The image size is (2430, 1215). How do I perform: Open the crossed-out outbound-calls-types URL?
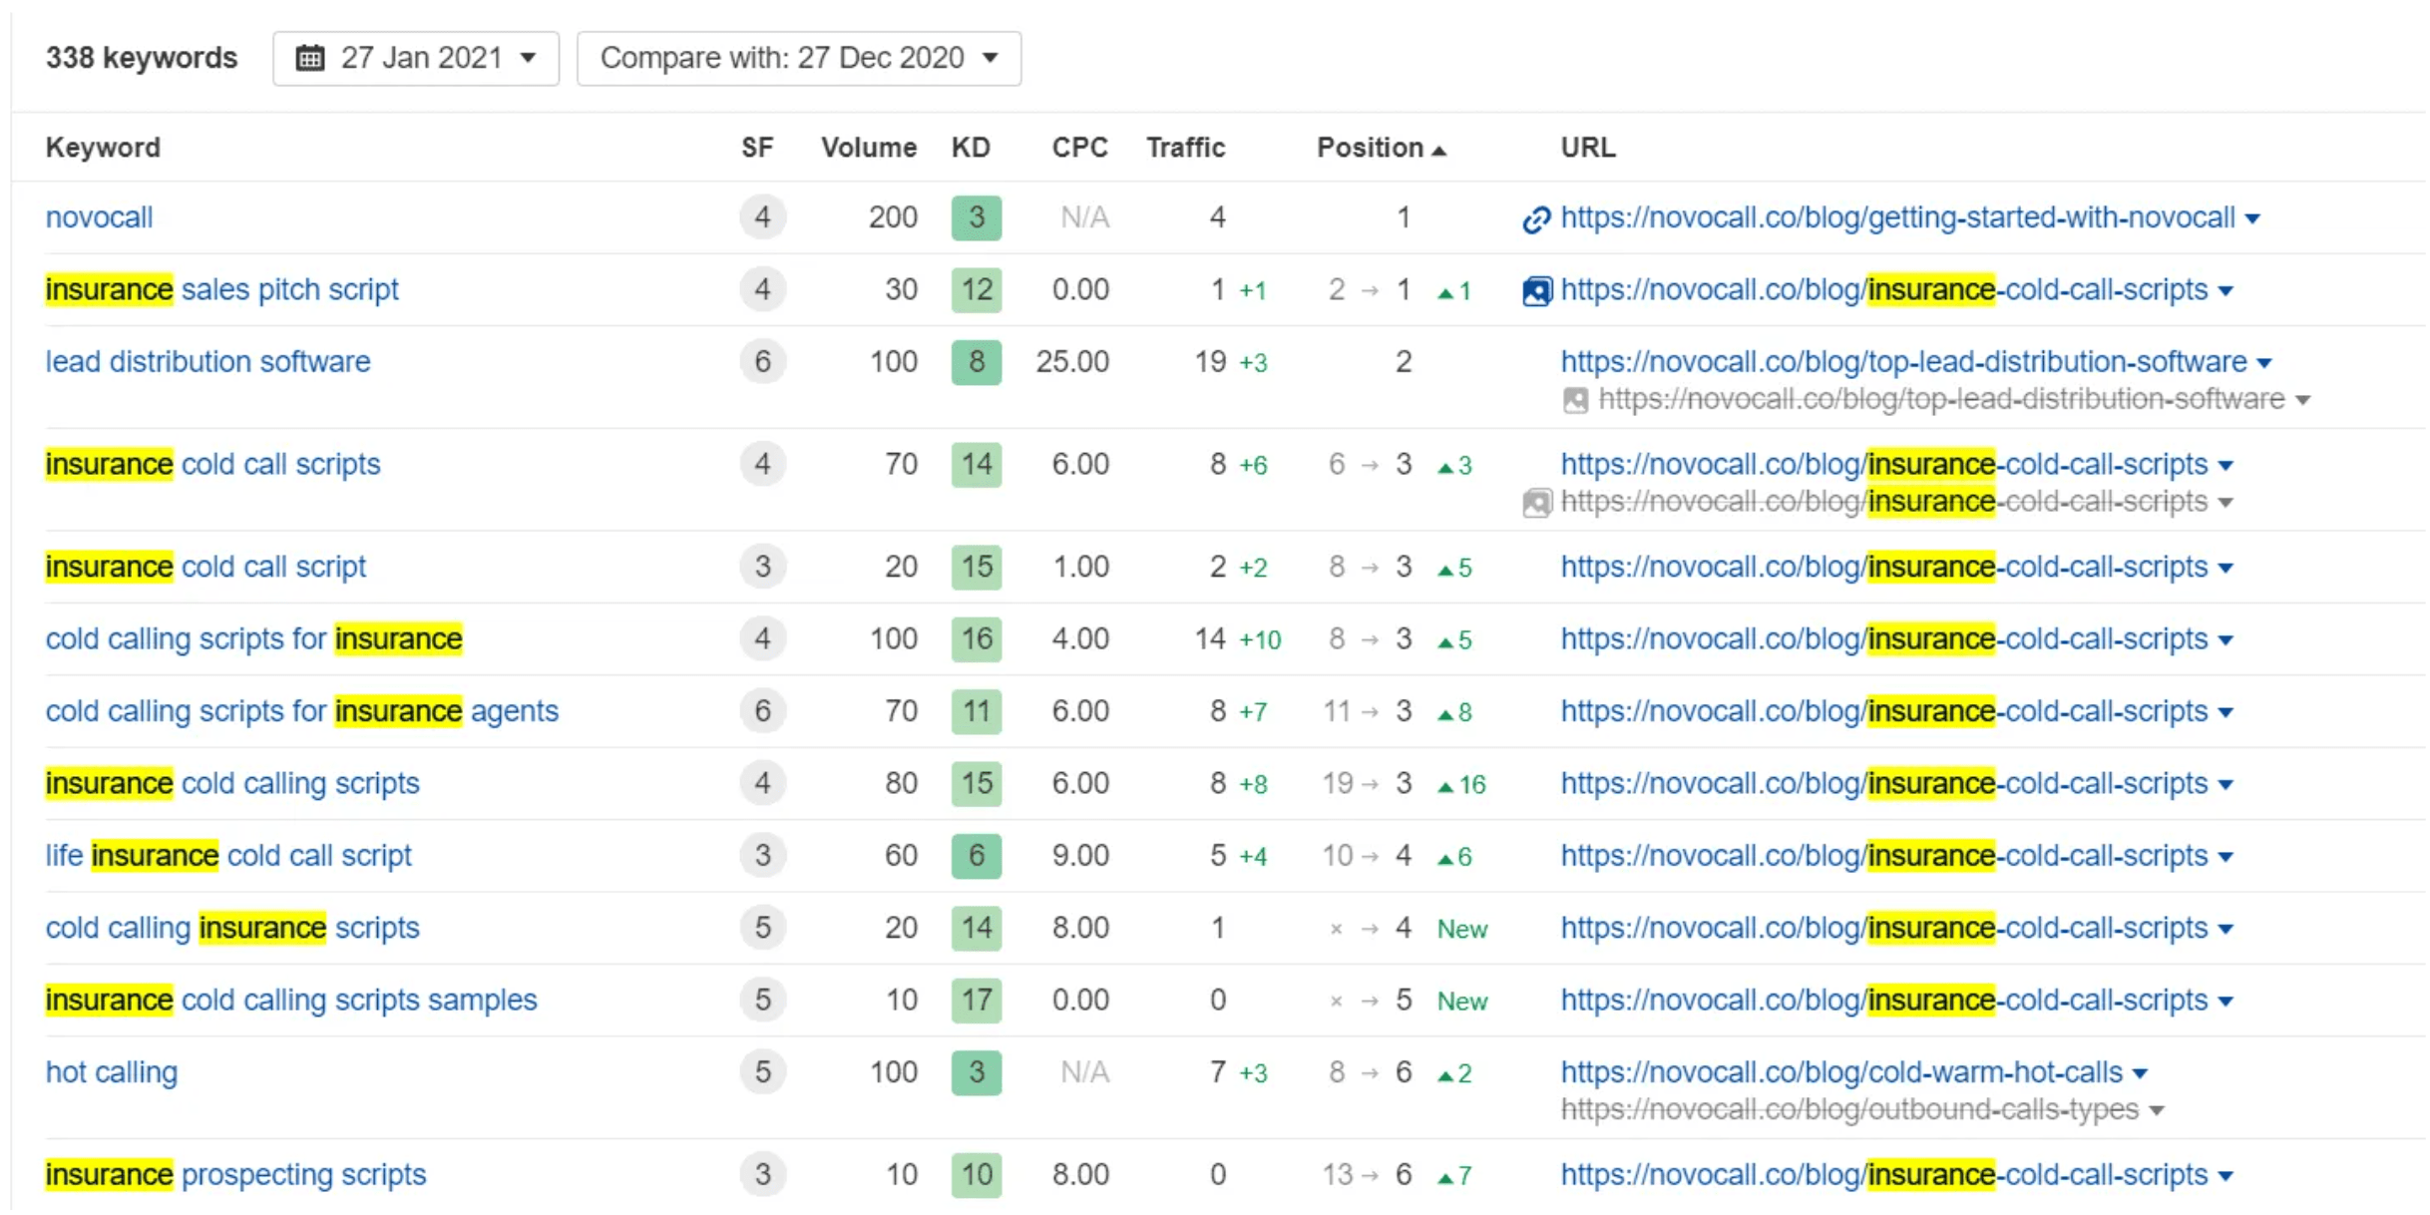pos(1849,1109)
